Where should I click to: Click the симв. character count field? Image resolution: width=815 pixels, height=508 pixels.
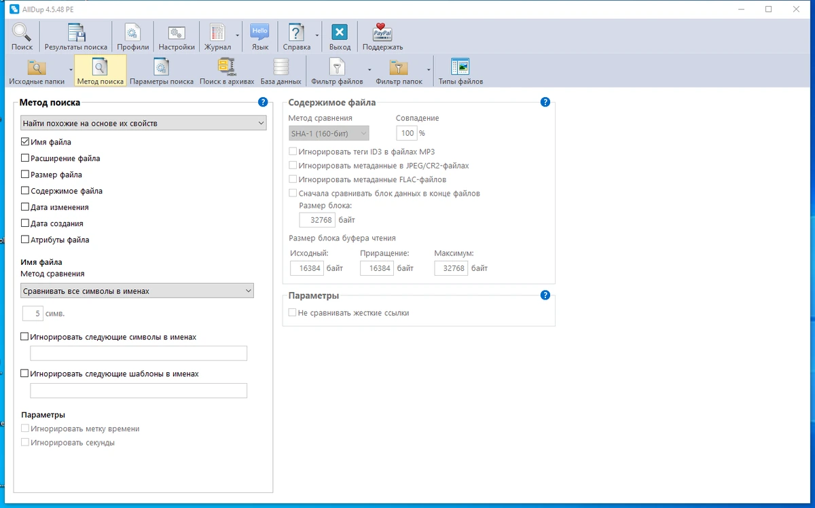pyautogui.click(x=33, y=313)
